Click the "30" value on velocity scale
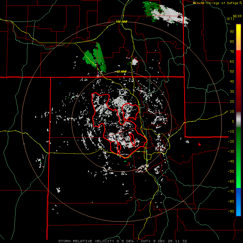The width and height of the screenshot is (243, 243). (x=232, y=92)
